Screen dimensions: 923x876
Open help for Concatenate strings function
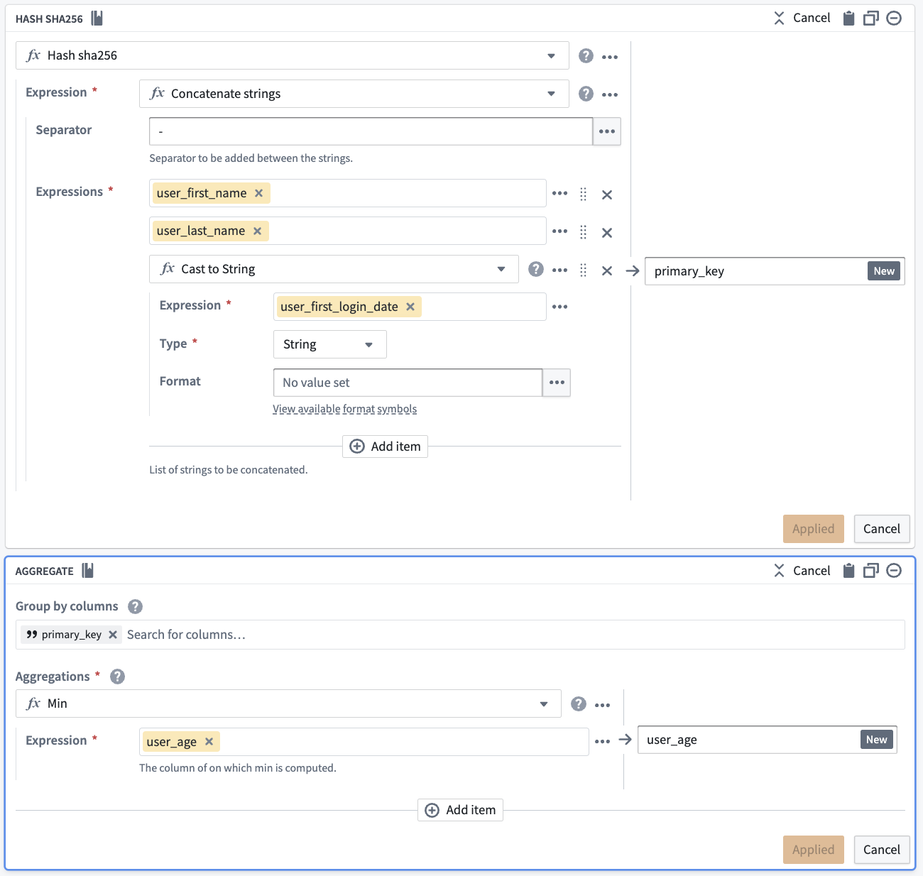click(586, 94)
